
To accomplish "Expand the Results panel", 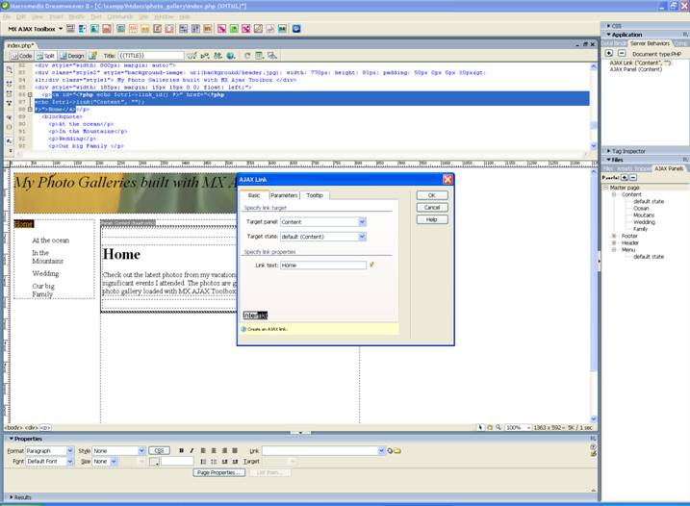I will [x=12, y=497].
